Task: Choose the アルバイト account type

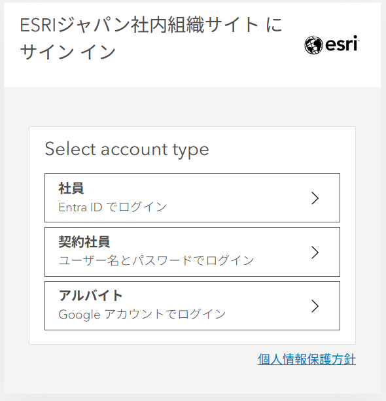Action: (192, 306)
